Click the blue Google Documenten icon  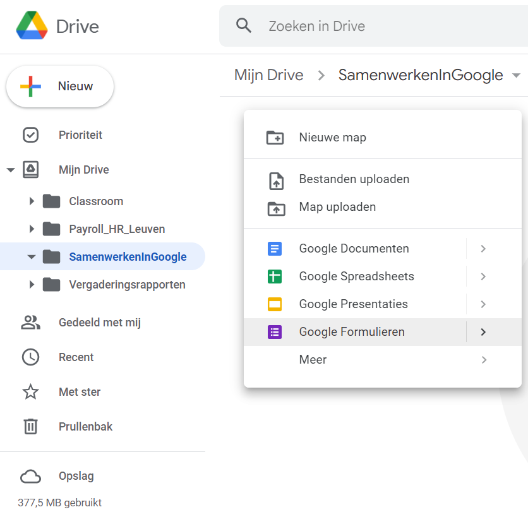click(x=275, y=249)
